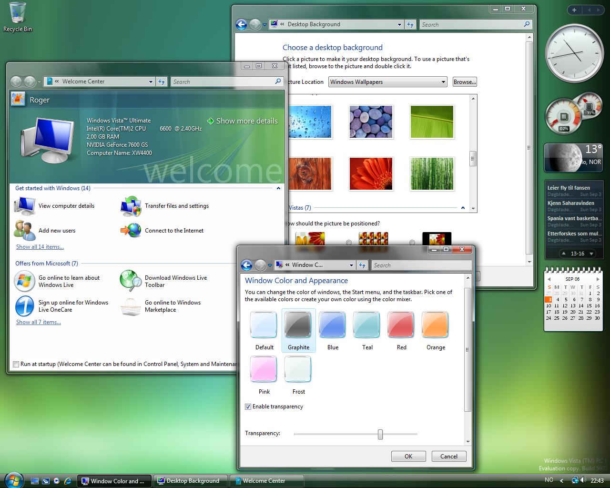Viewport: 610px width, 488px height.
Task: Click next month arrow in calendar gadget
Action: (598, 279)
